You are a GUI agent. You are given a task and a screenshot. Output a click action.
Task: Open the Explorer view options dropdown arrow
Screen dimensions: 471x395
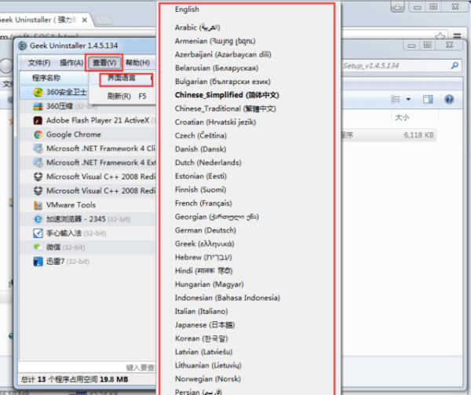click(x=409, y=100)
